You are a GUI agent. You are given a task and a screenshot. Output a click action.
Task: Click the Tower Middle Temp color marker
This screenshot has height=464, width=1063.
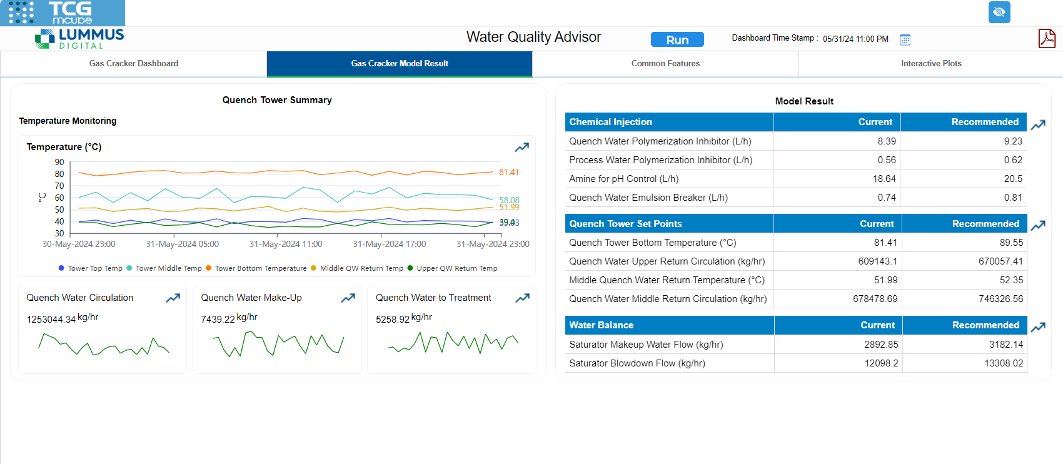pos(129,268)
